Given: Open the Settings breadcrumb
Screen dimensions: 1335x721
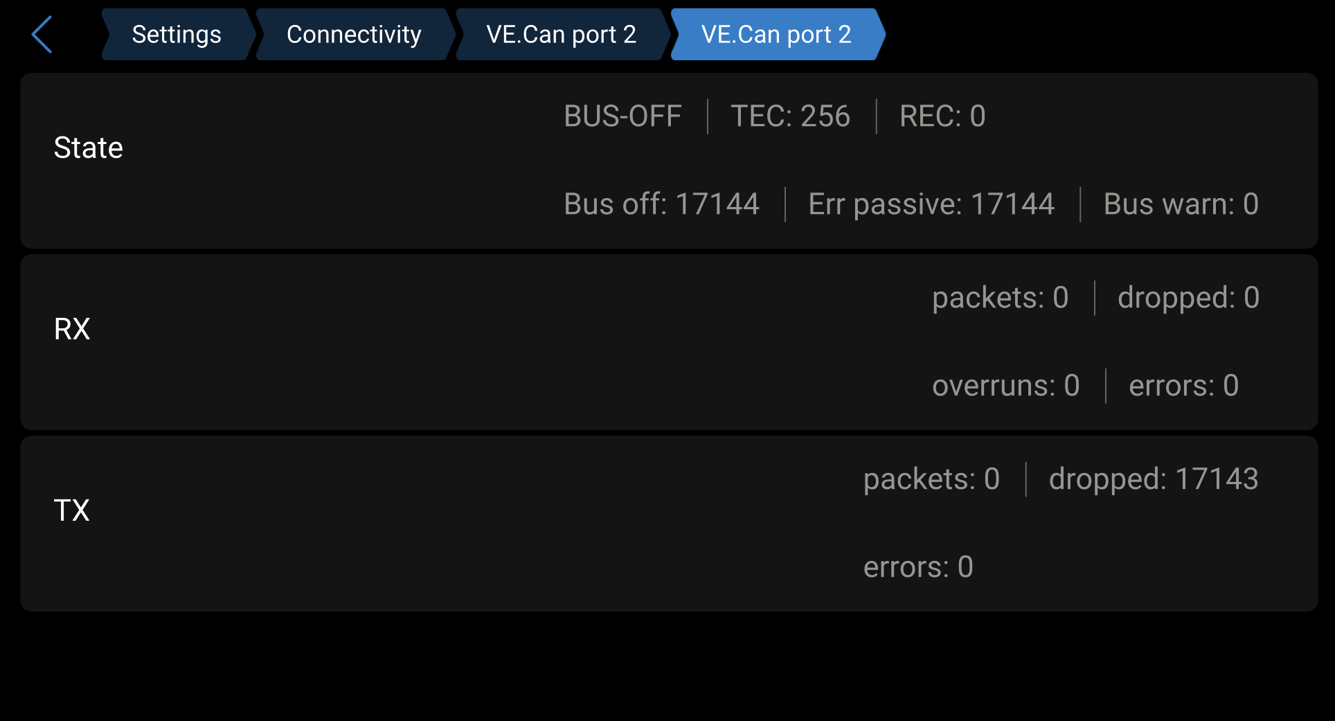Looking at the screenshot, I should (x=177, y=35).
